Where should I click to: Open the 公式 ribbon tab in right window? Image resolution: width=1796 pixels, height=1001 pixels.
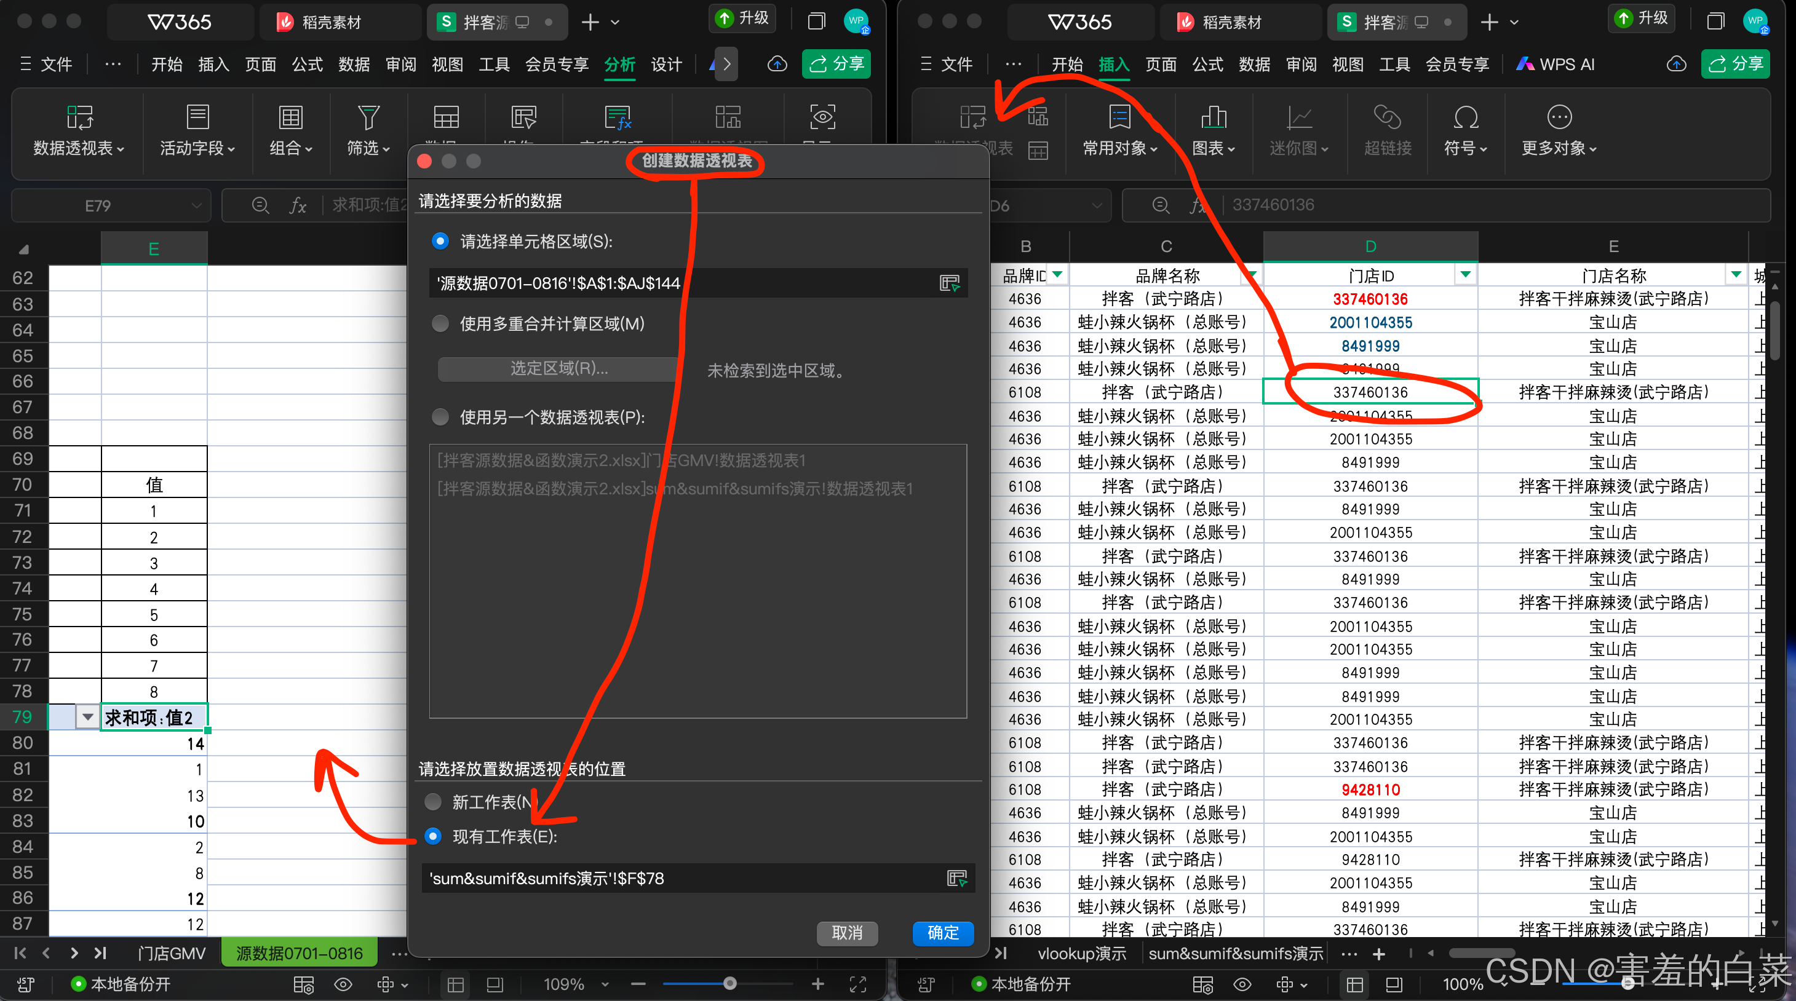[x=1207, y=64]
